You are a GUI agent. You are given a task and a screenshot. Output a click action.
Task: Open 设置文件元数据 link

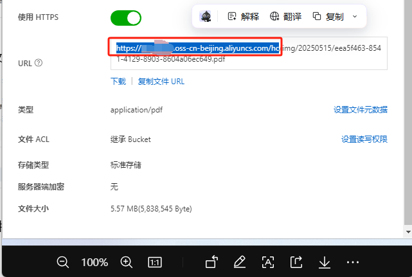pyautogui.click(x=361, y=110)
